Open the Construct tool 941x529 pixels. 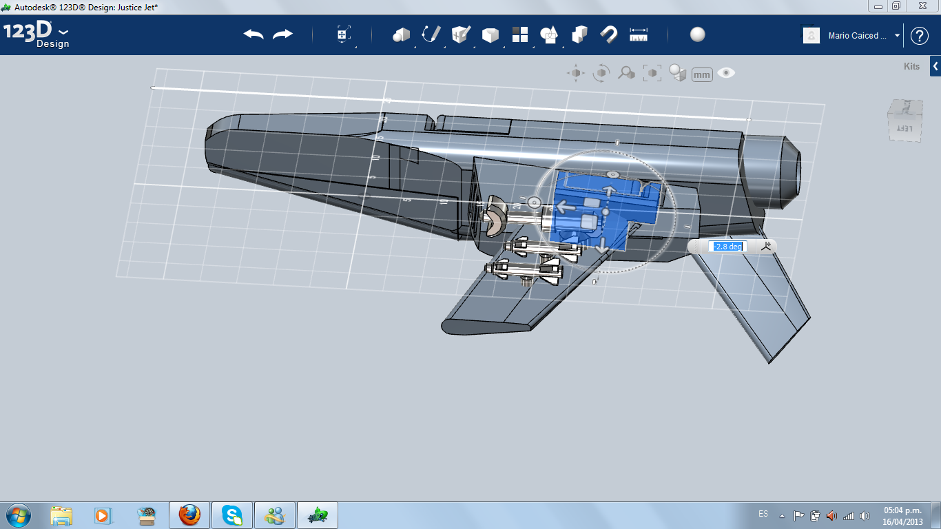[461, 34]
